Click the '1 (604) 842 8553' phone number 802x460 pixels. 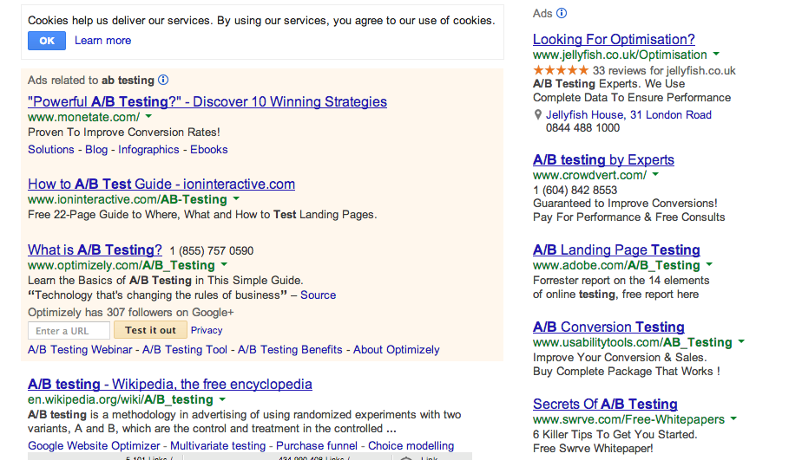[575, 191]
